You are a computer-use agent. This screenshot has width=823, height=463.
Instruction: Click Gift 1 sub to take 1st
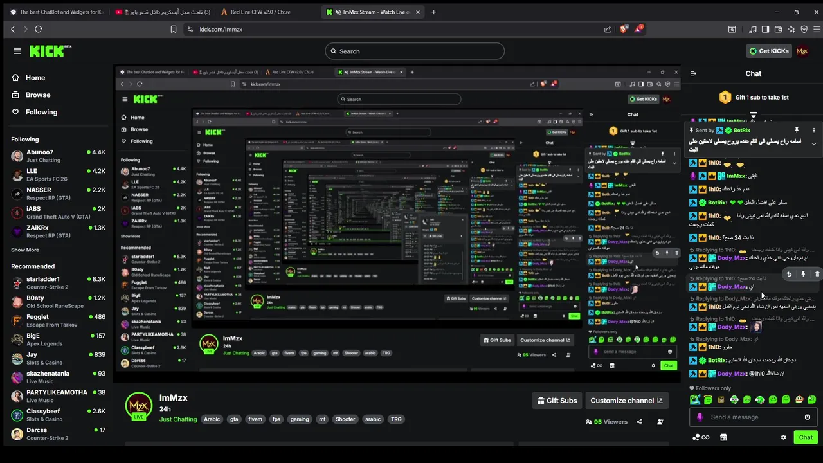point(754,97)
